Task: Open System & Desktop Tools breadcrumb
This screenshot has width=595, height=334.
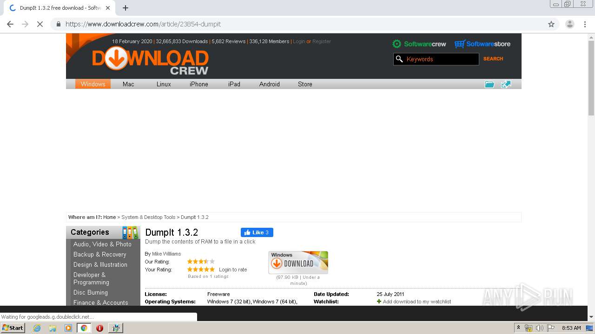Action: (148, 217)
